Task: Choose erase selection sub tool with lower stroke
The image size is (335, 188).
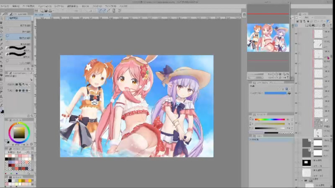Action: (18, 55)
